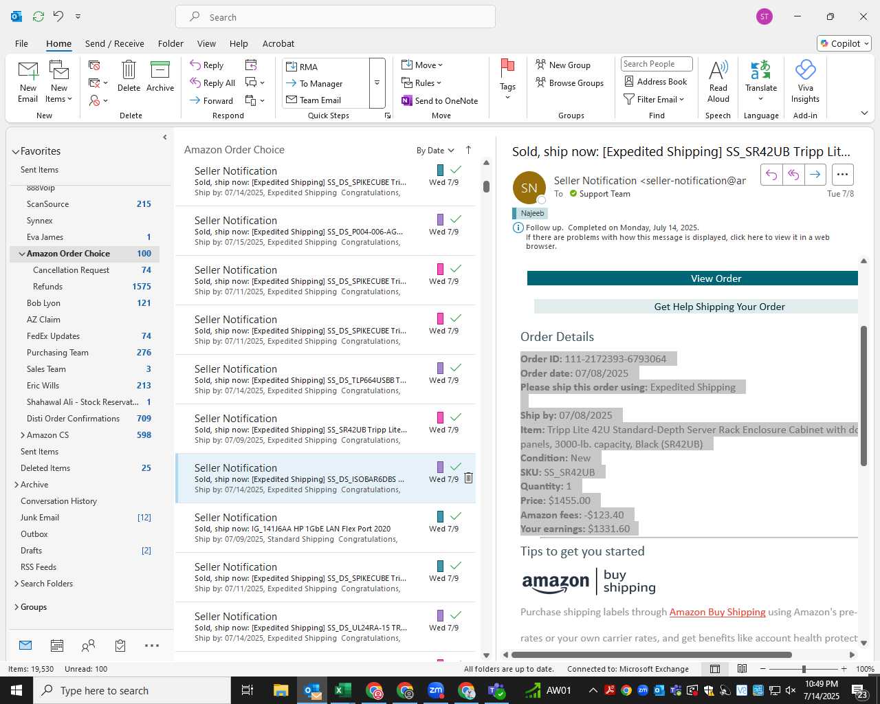The width and height of the screenshot is (880, 704).
Task: Click New Group
Action: coord(563,65)
